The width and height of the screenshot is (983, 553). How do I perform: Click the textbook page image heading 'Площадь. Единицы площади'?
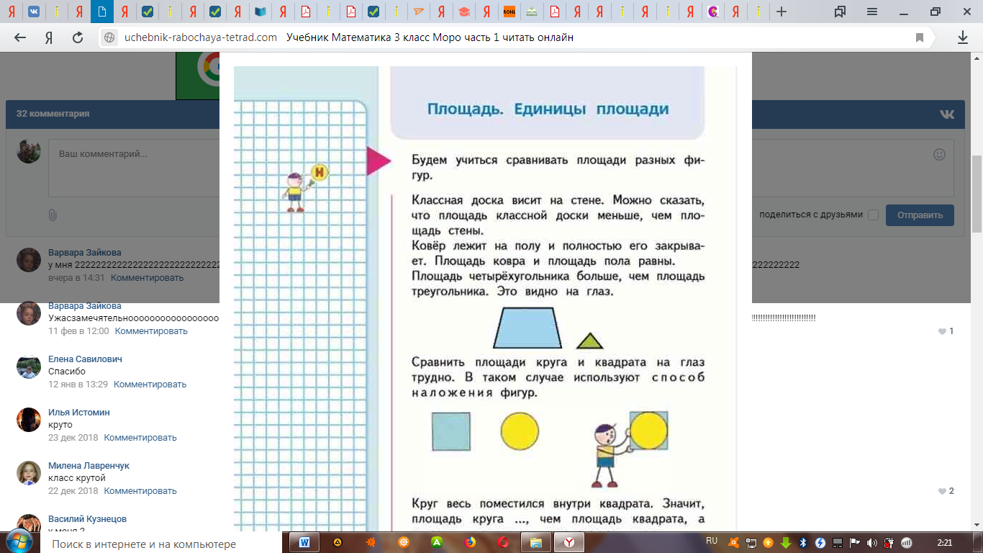pos(548,109)
